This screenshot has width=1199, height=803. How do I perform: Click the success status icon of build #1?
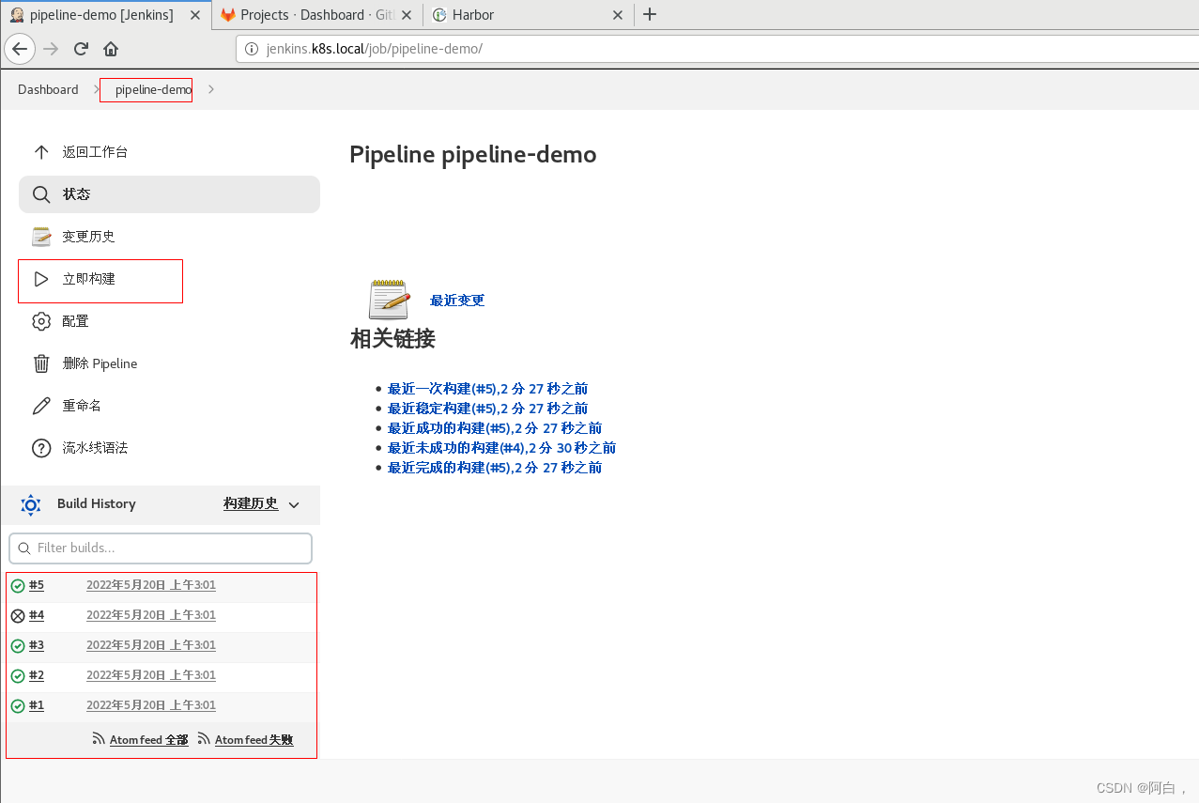pos(18,706)
